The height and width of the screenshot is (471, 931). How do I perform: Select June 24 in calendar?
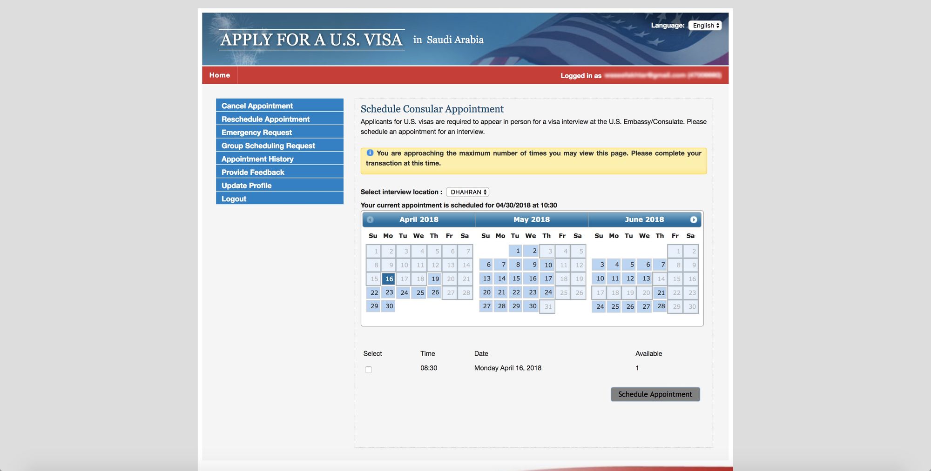pos(599,306)
